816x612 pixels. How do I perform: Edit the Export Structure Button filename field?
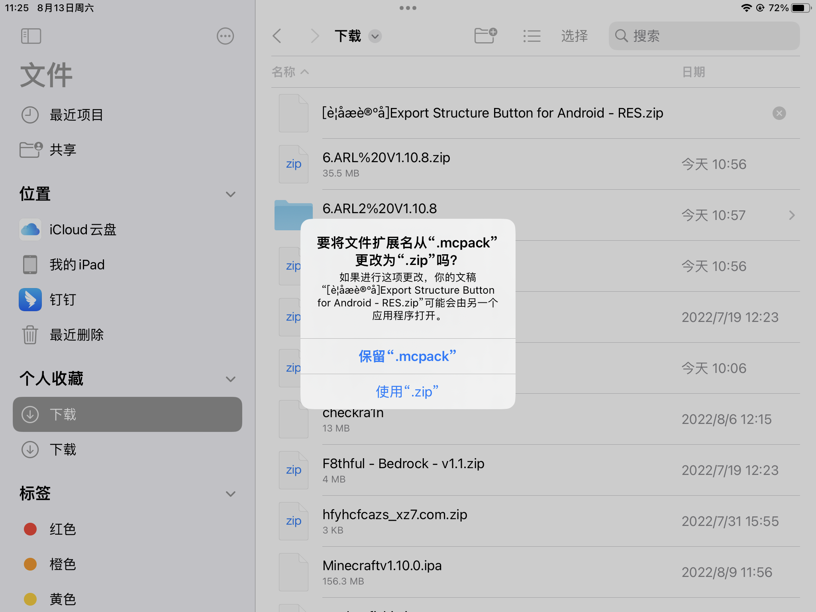tap(492, 113)
